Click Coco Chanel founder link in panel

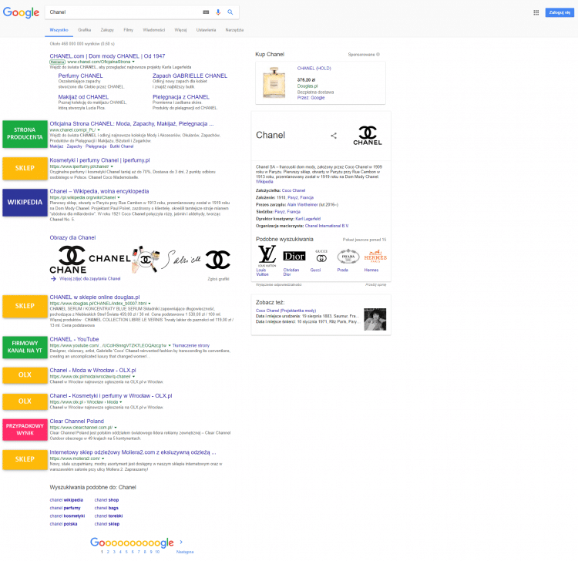[294, 190]
